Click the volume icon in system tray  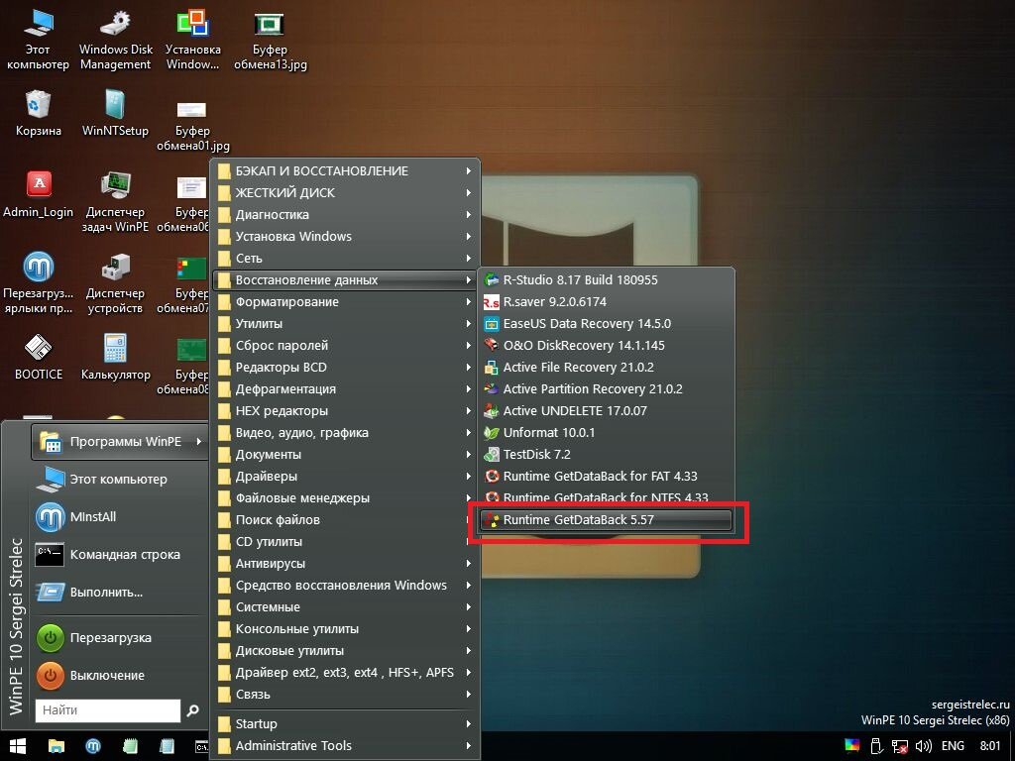point(924,746)
